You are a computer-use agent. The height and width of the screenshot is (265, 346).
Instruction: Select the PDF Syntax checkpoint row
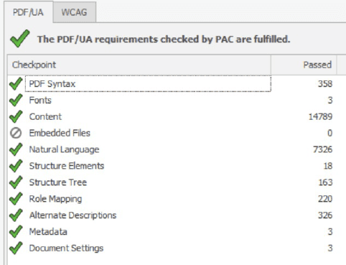click(177, 83)
